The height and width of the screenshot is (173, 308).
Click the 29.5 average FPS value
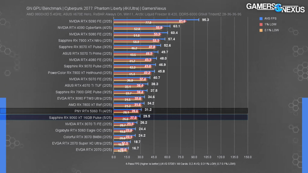point(146,116)
